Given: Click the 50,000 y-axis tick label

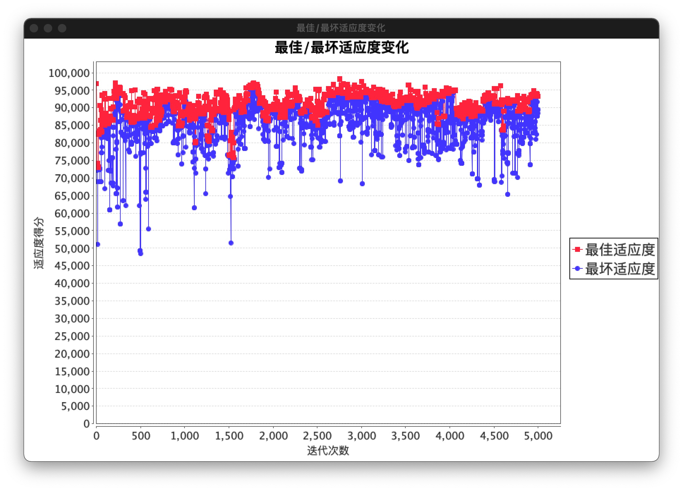Looking at the screenshot, I should 72,249.
